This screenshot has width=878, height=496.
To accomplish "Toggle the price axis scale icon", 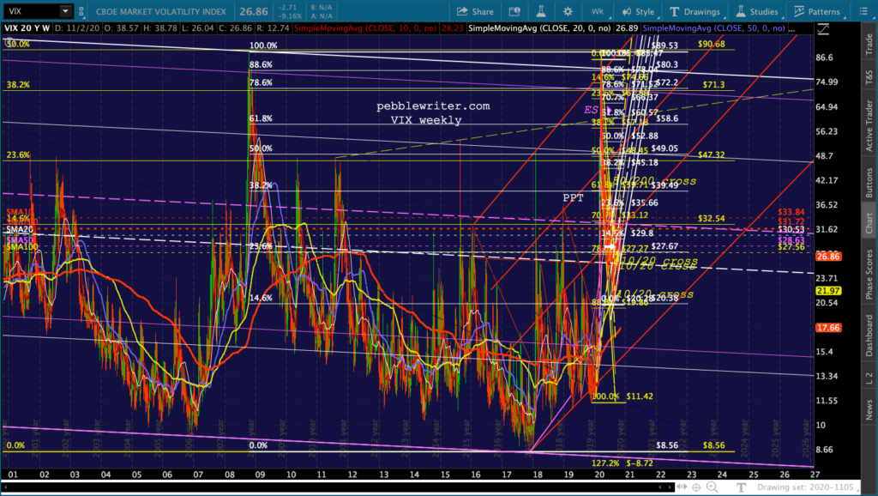I will [823, 30].
